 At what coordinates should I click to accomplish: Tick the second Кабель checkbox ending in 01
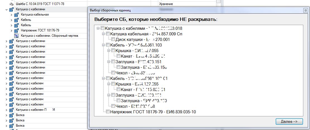[108, 78]
